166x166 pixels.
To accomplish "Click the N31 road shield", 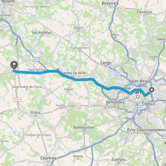I will point(122,9).
